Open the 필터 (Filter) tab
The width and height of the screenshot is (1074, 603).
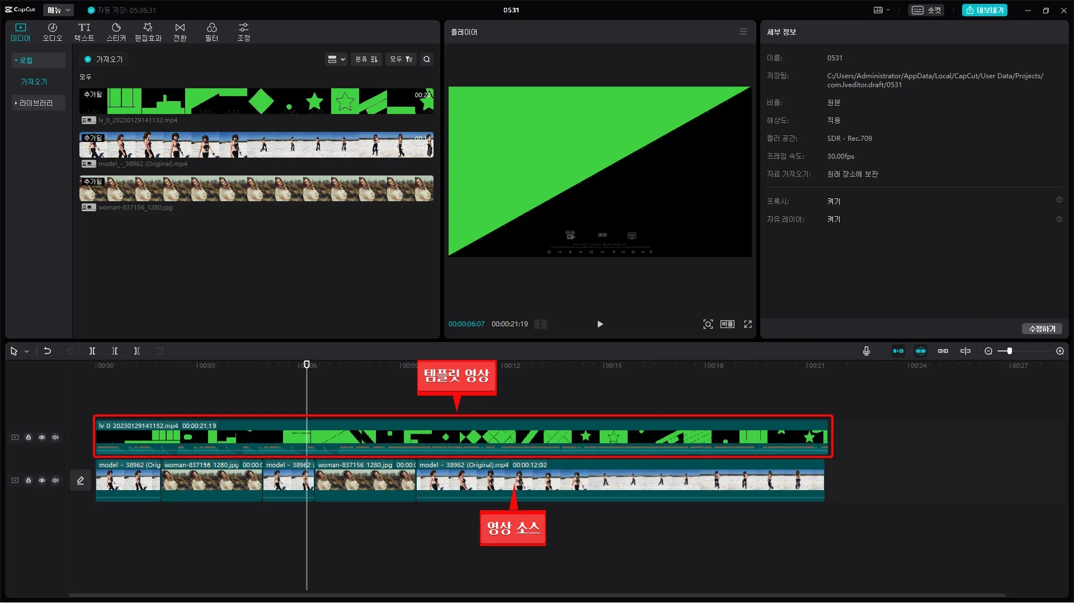point(212,32)
